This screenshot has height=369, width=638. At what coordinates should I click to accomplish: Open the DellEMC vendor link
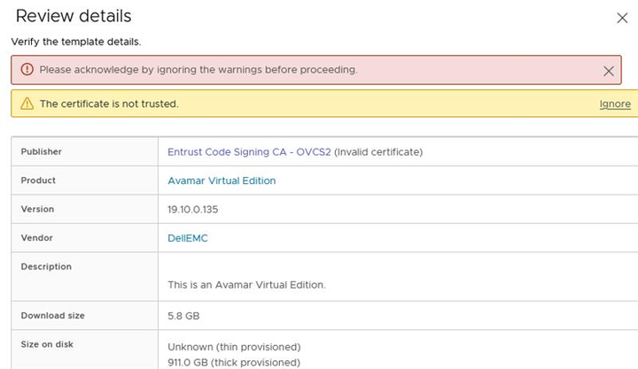coord(187,238)
